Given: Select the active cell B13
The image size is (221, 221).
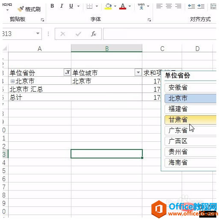Looking at the screenshot, I should click(106, 154).
